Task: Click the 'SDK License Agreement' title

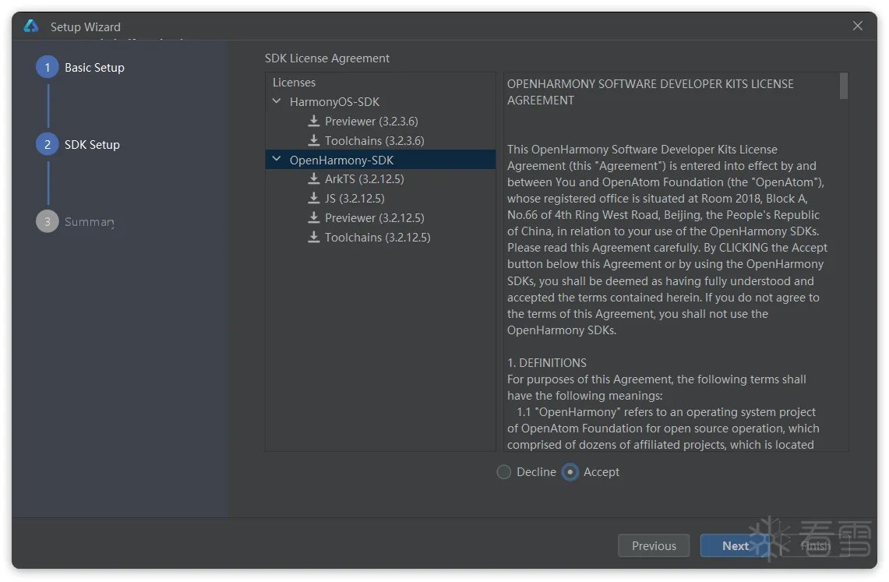Action: [x=327, y=58]
